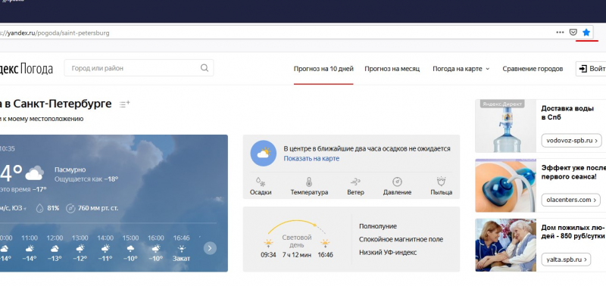Click Низкий УФ-индекс text

pos(388,253)
